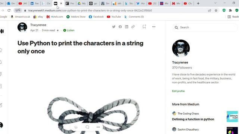Screen dimensions: 239x134
Task: Open Facebook bookmark
Action: tap(96, 17)
